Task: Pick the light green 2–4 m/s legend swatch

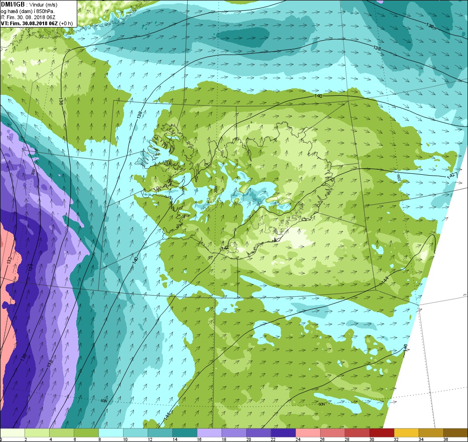Action: 37,433
